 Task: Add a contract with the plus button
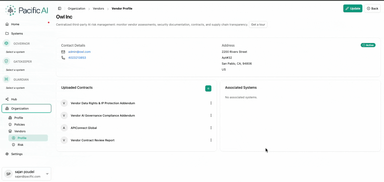tap(208, 88)
